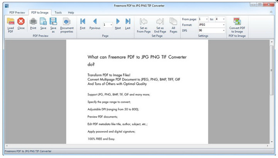The image size is (278, 158).
Task: Click the line 'Preview PDF documents;'
Action: click(102, 117)
